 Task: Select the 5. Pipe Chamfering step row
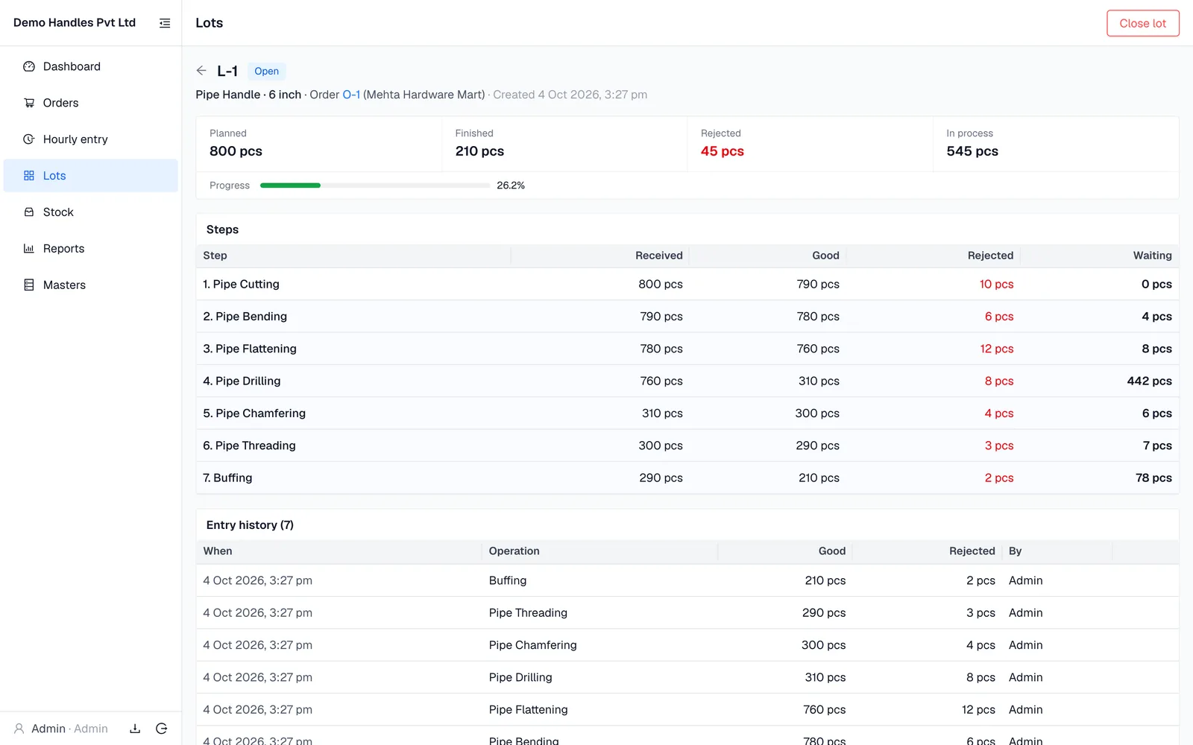click(687, 413)
